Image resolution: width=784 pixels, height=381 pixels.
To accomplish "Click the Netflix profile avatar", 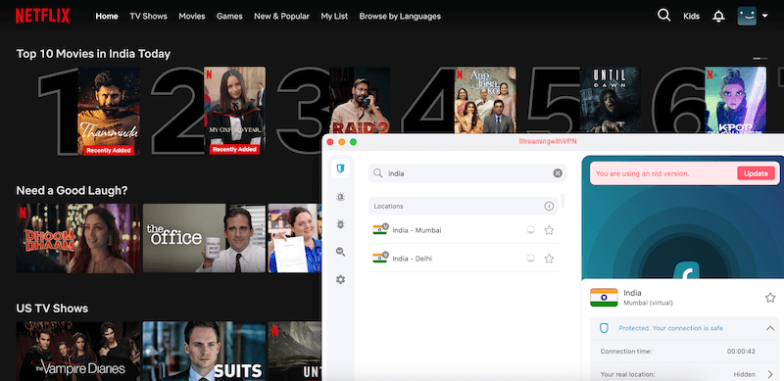I will point(747,16).
